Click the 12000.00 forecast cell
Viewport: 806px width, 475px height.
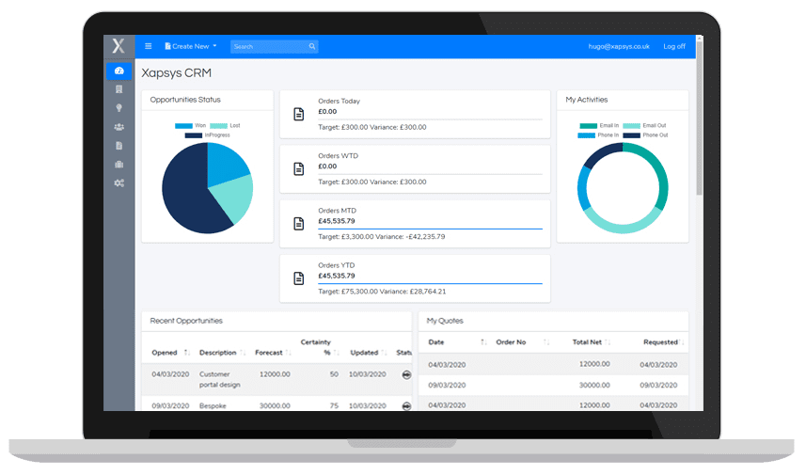(x=275, y=374)
